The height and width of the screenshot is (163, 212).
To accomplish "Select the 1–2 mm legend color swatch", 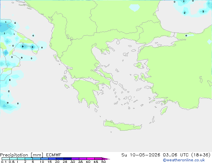I will click(x=21, y=159).
